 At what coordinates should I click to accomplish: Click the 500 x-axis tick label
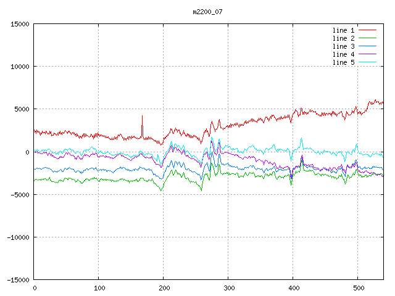click(358, 288)
